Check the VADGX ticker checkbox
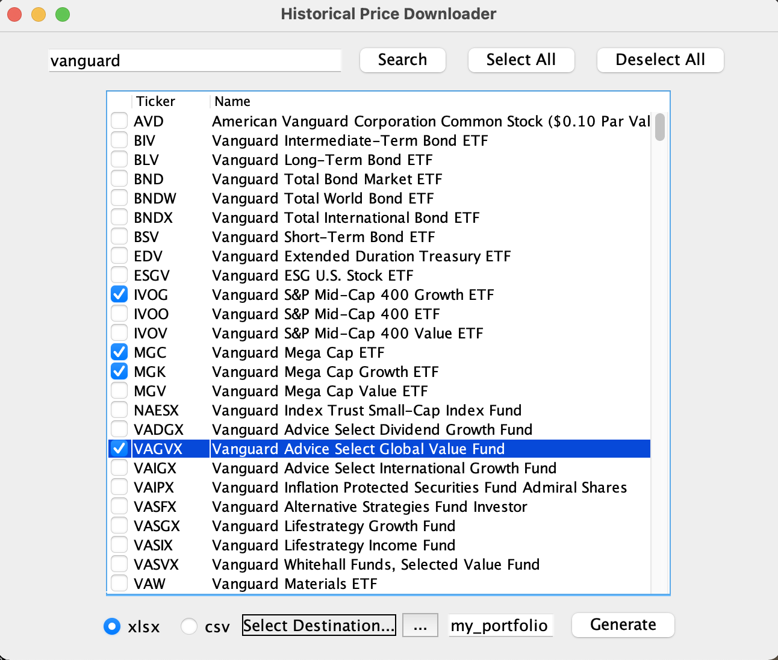 tap(119, 429)
